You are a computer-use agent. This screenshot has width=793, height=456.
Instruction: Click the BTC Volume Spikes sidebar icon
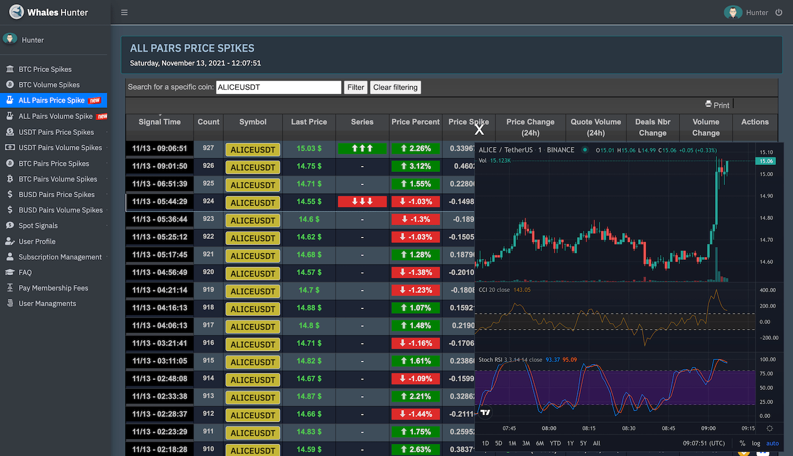[x=10, y=85]
